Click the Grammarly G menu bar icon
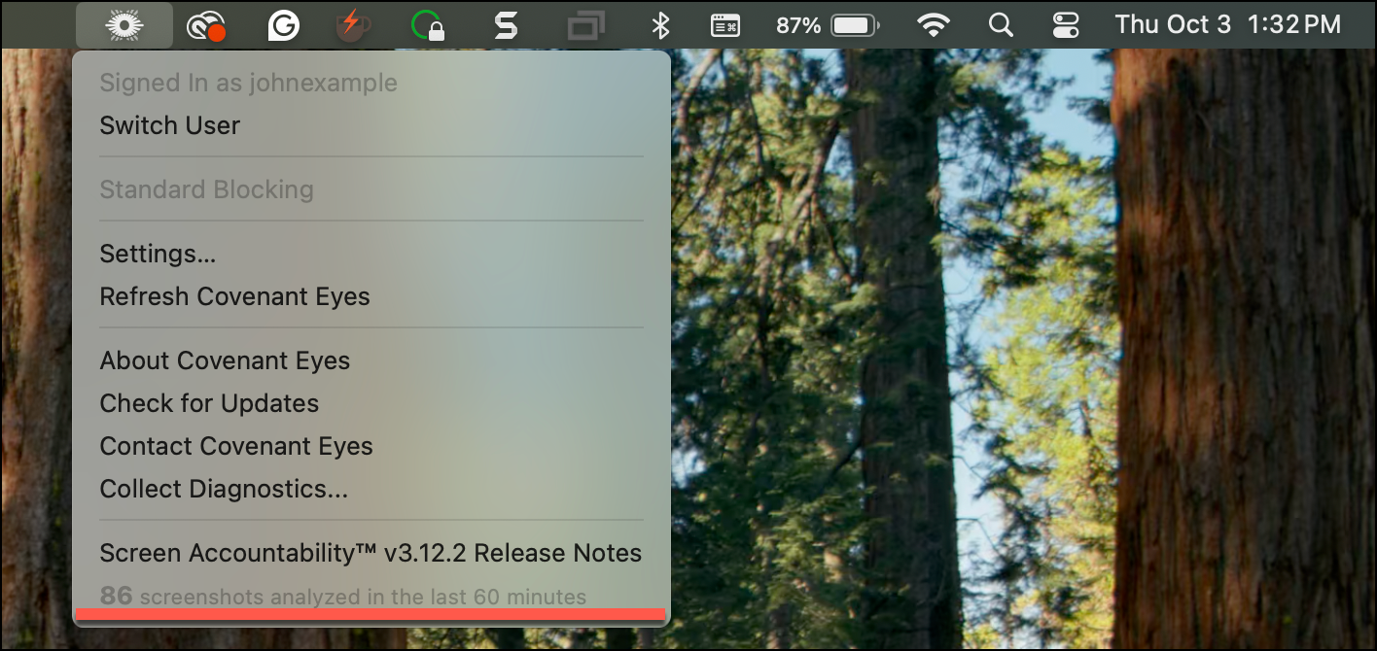 284,25
